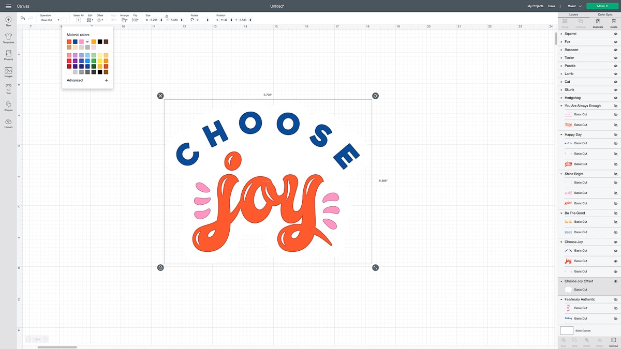Duplicate the selected layer
This screenshot has height=349, width=621.
click(x=598, y=23)
